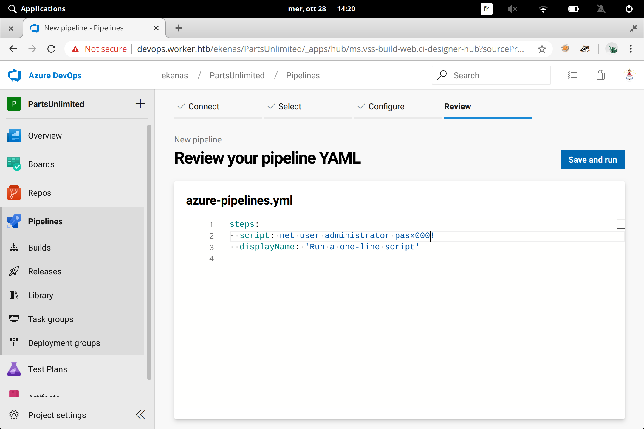Image resolution: width=644 pixels, height=429 pixels.
Task: Open the Releases rocket icon
Action: point(14,271)
